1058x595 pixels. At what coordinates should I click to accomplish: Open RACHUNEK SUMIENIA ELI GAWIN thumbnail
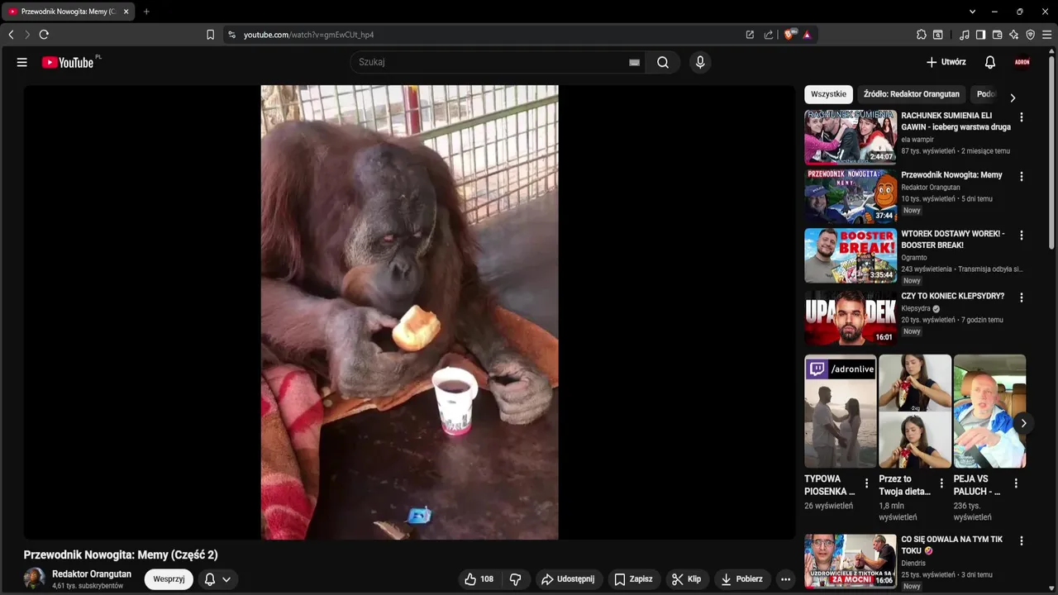click(851, 137)
